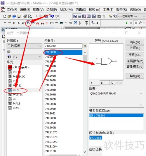146x156 pixels.
Task: Open the 文件(F) menu
Action: pyautogui.click(x=12, y=10)
